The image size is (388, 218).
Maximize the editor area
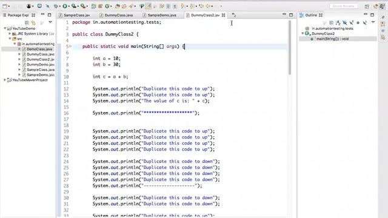pyautogui.click(x=291, y=15)
